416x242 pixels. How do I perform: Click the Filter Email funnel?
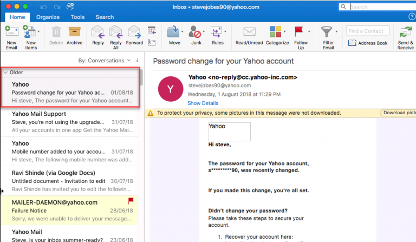click(326, 32)
